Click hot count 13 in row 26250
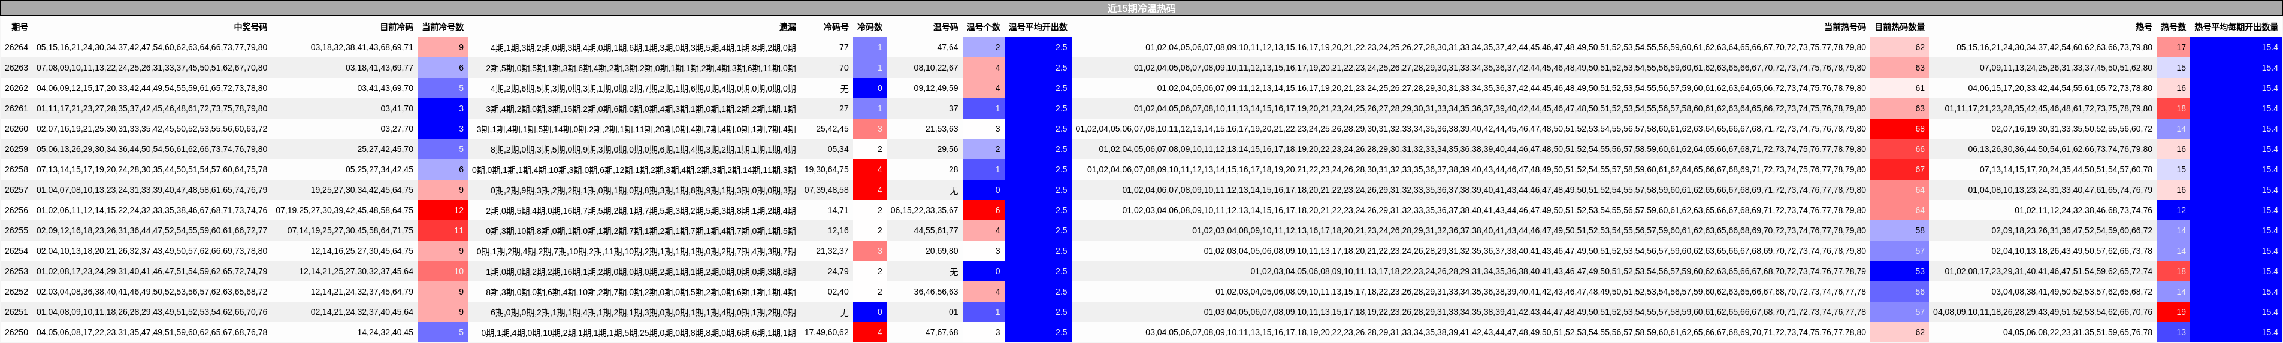This screenshot has height=343, width=2283. coord(2173,333)
